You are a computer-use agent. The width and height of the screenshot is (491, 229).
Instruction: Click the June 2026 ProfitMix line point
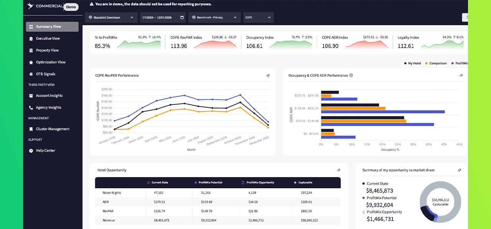pyautogui.click(x=185, y=95)
